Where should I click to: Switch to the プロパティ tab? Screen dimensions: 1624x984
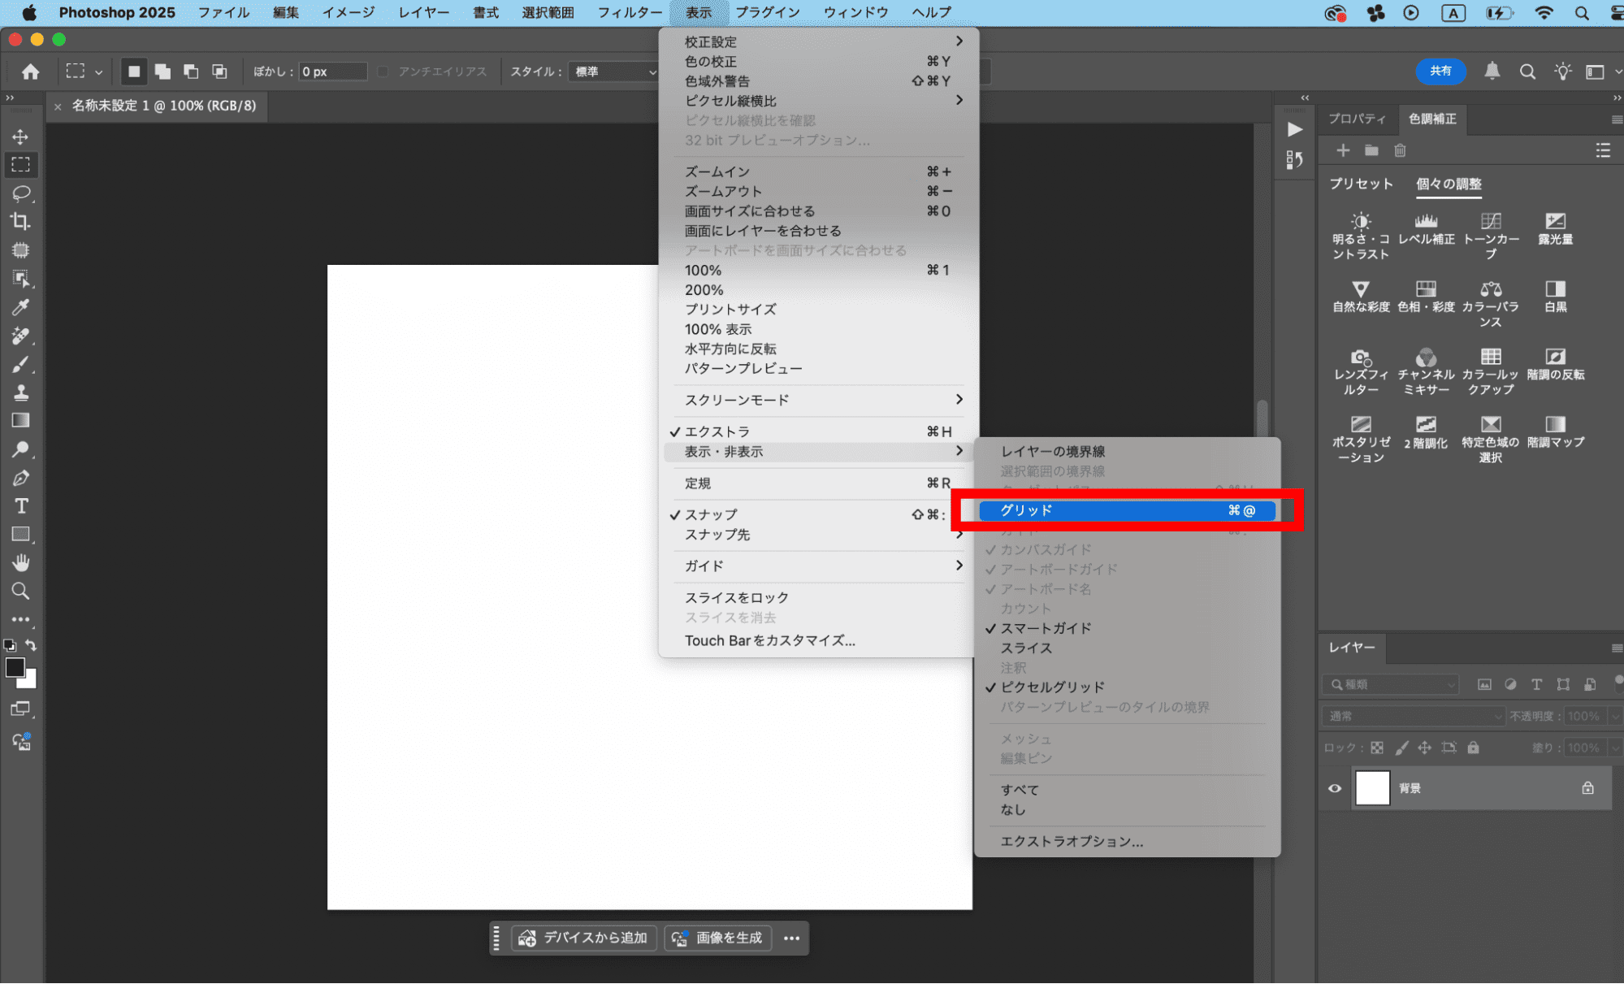point(1357,119)
